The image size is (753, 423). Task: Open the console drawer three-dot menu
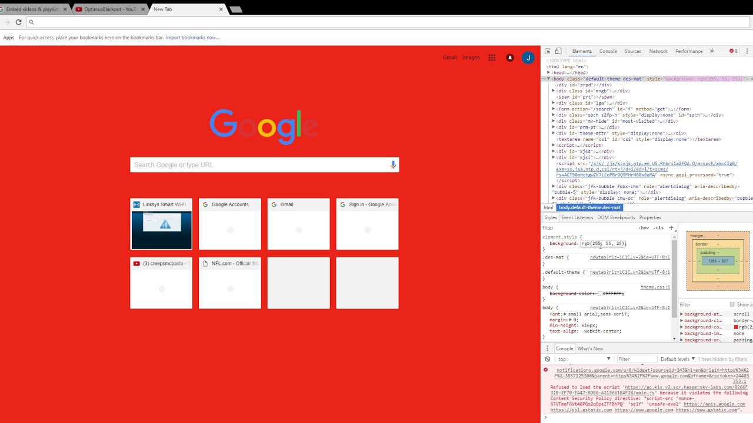(547, 348)
